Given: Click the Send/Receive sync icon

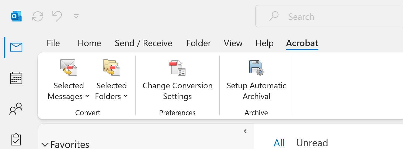Looking at the screenshot, I should (38, 17).
